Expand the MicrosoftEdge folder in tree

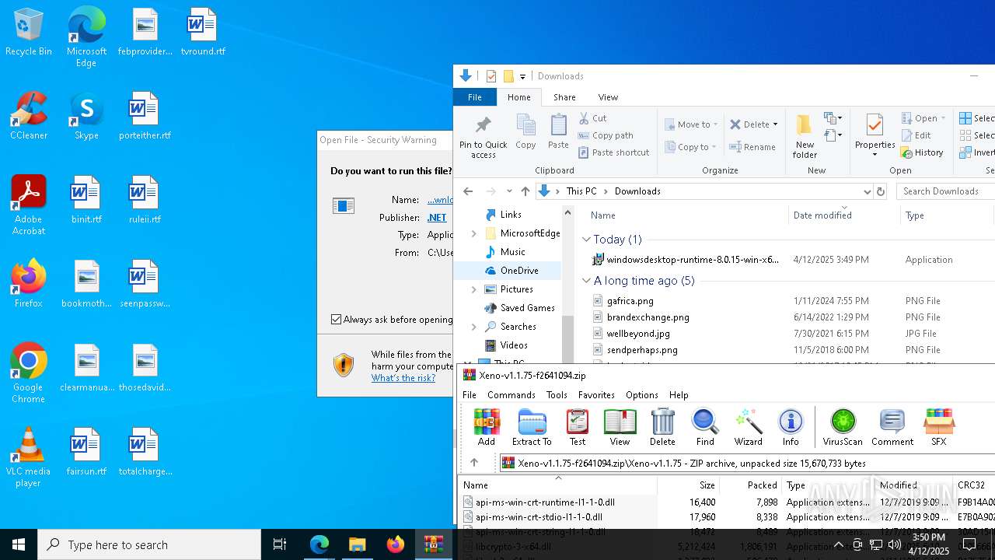pyautogui.click(x=474, y=233)
